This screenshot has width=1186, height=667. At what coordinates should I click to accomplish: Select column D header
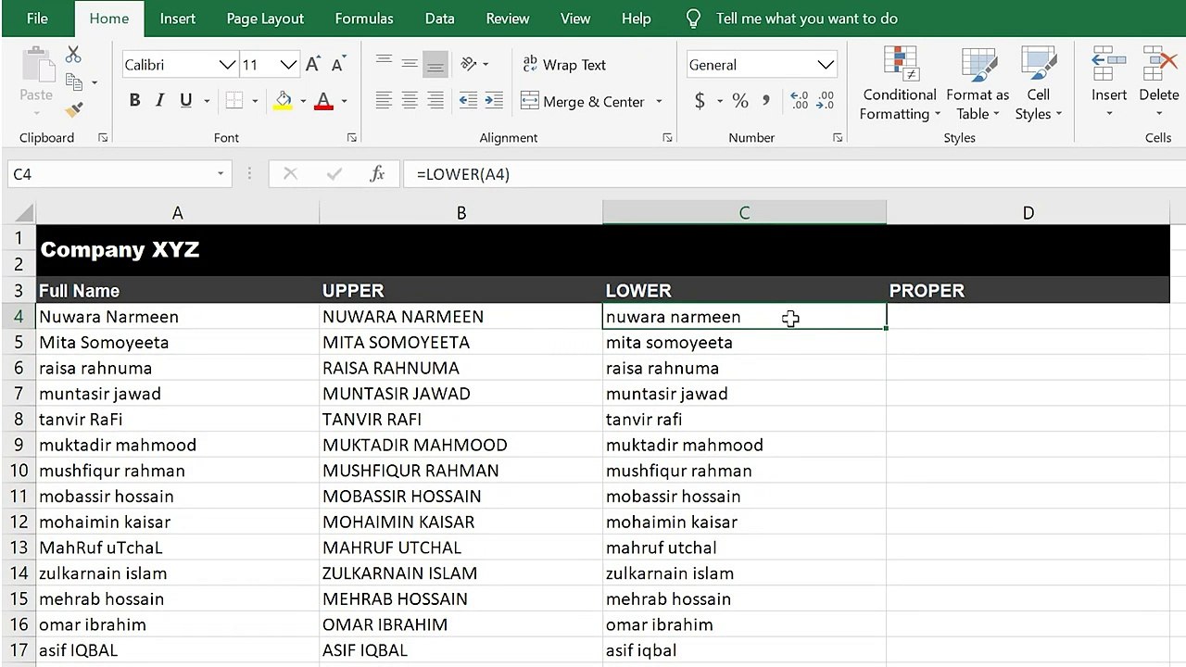click(1028, 213)
